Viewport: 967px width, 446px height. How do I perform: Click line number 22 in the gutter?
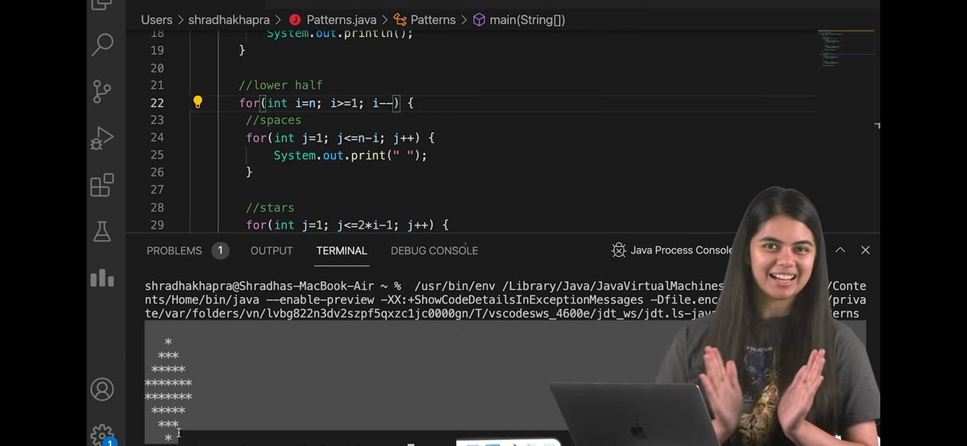coord(156,103)
